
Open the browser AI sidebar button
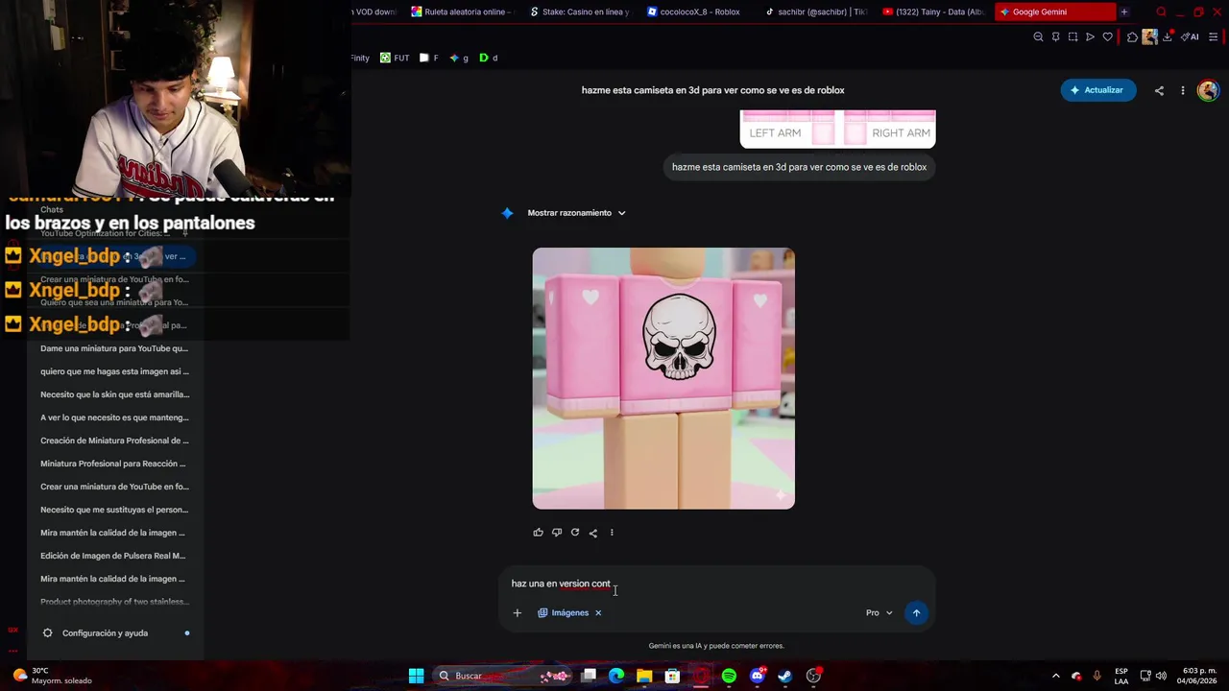click(1190, 37)
